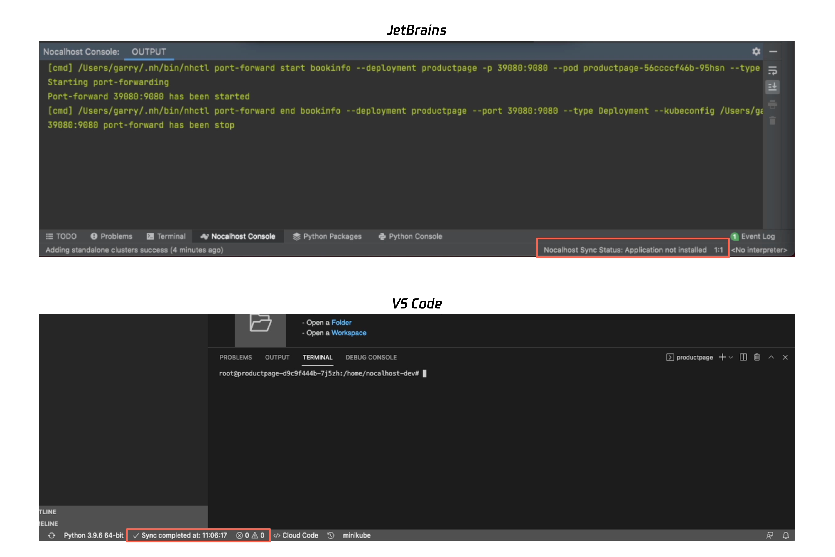Click the 'Port-forward 39080:9080 has been started' line
The height and width of the screenshot is (557, 835).
148,96
